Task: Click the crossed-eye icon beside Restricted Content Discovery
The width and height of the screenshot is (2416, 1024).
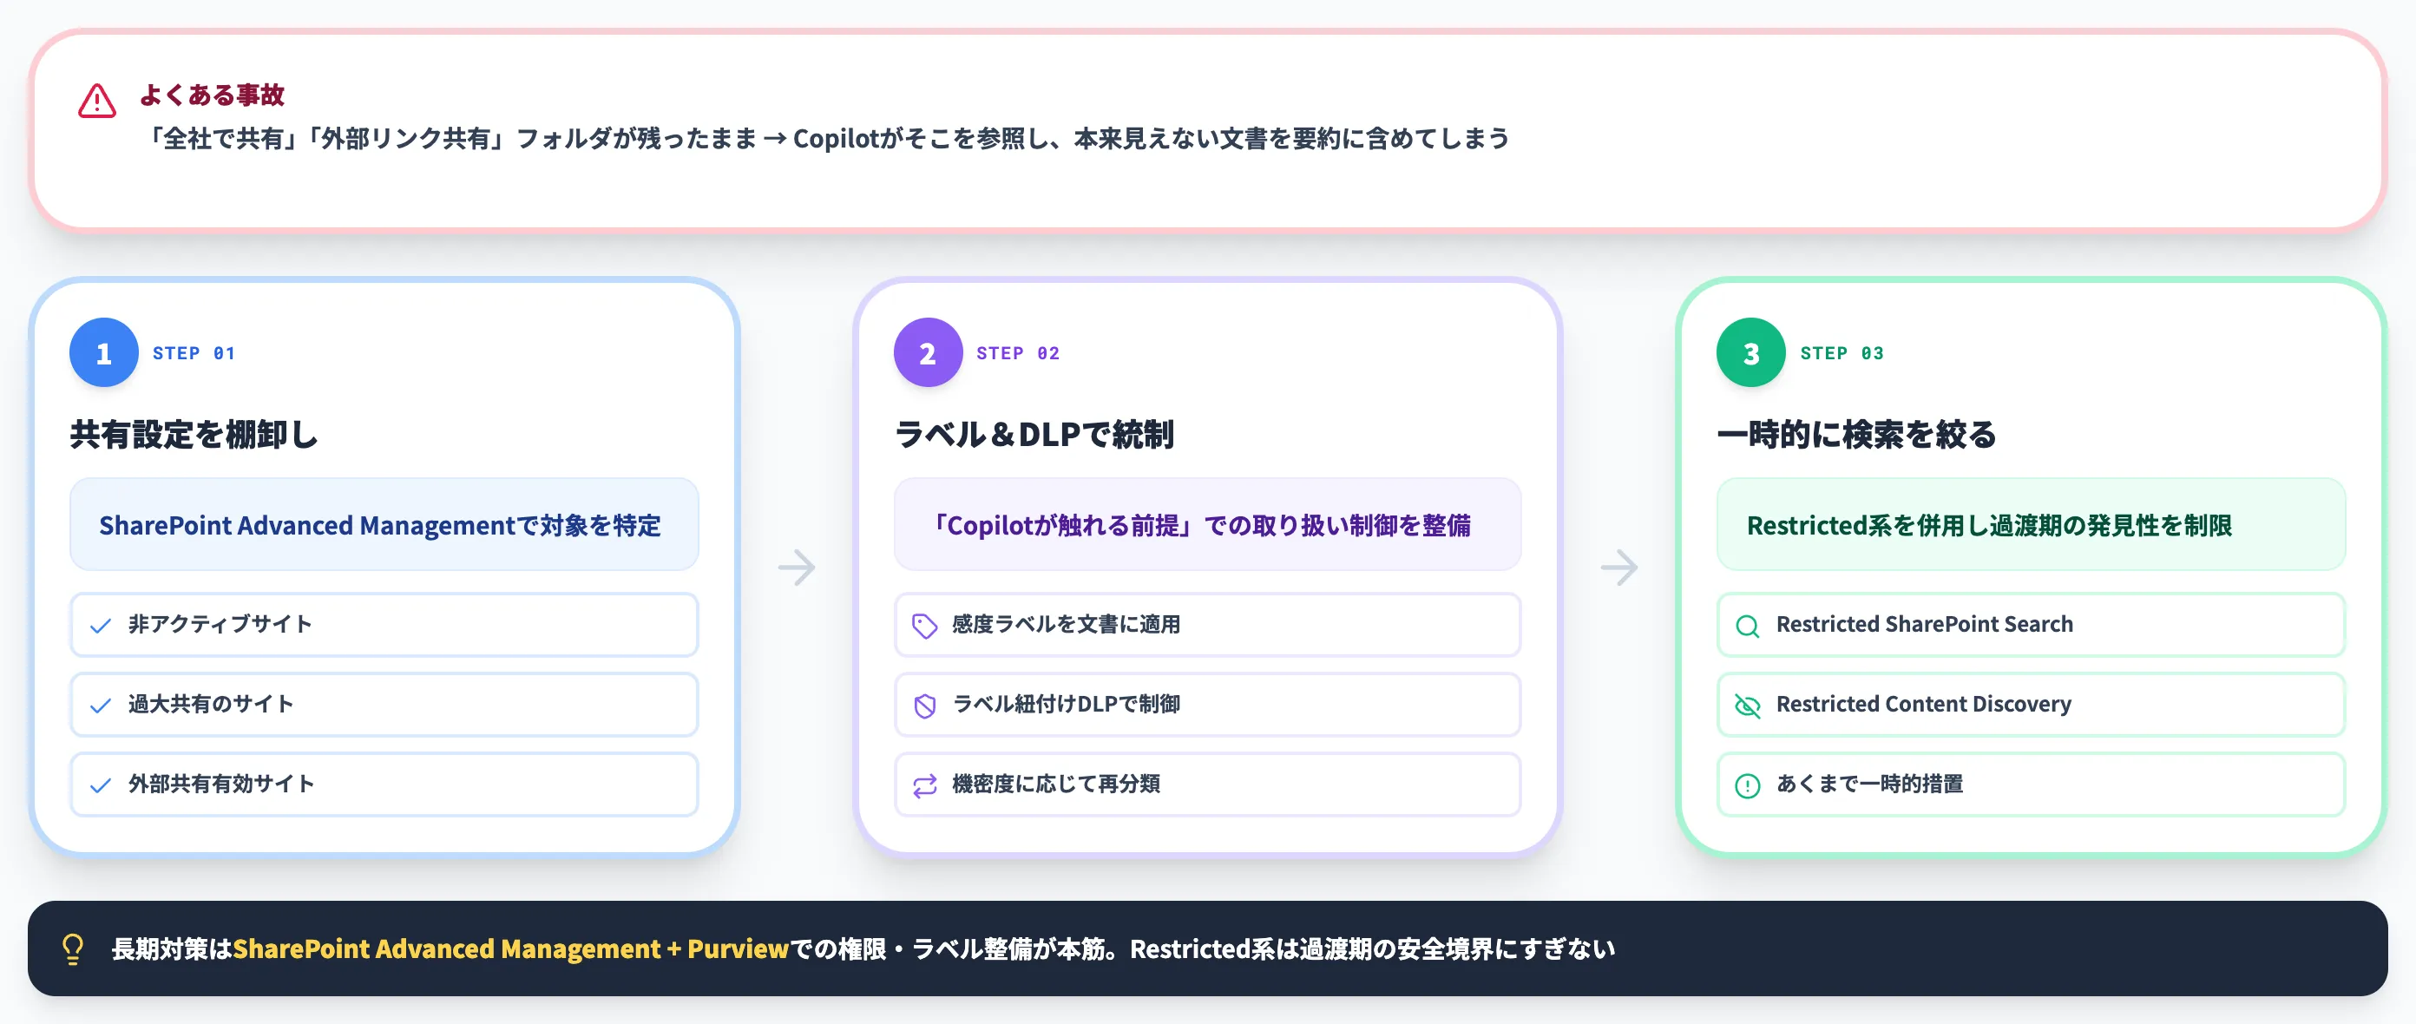Action: click(x=1747, y=706)
